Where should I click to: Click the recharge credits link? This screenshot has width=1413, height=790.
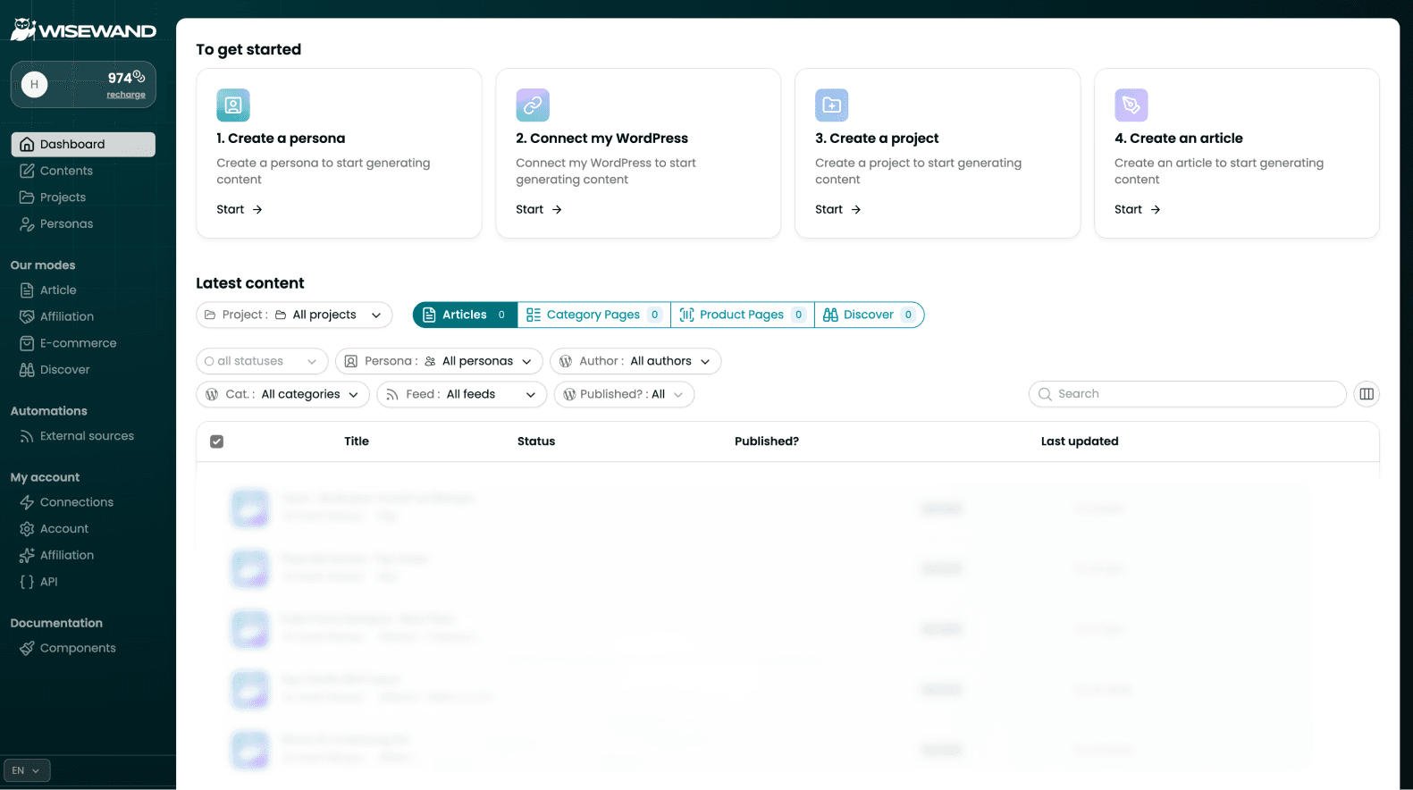(126, 95)
